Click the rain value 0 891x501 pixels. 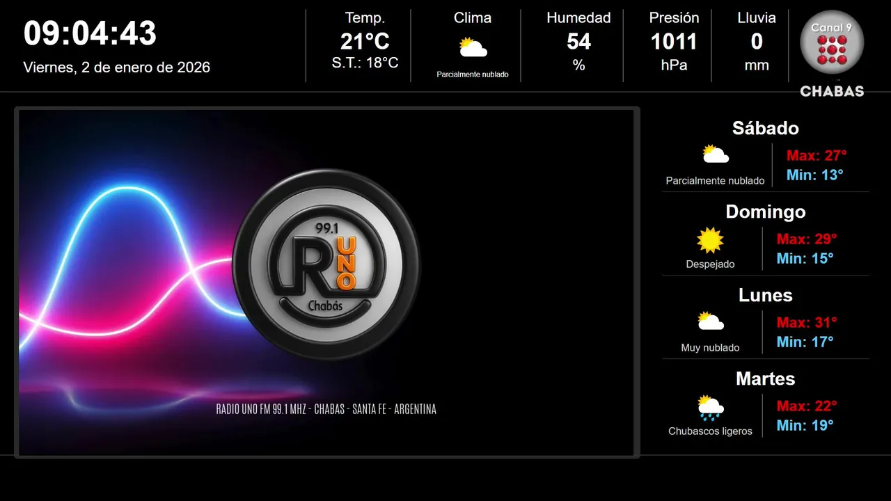pos(757,42)
